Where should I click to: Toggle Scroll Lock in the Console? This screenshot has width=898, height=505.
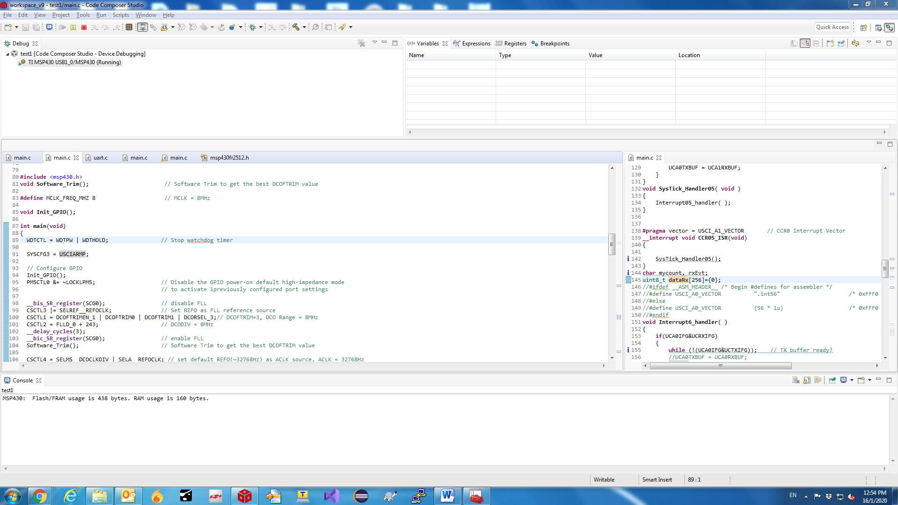(x=807, y=380)
